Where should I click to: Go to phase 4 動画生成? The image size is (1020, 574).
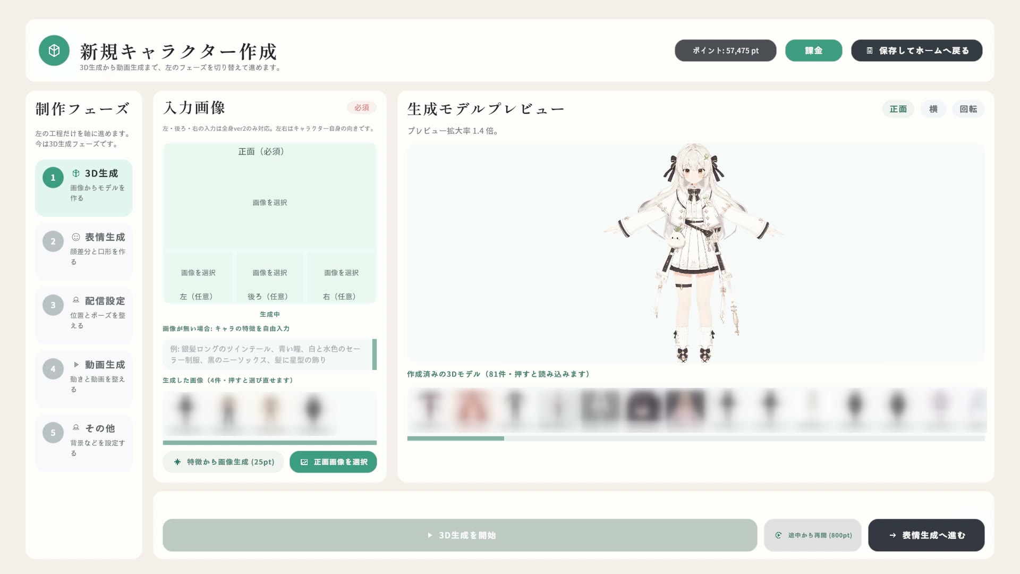click(x=84, y=379)
